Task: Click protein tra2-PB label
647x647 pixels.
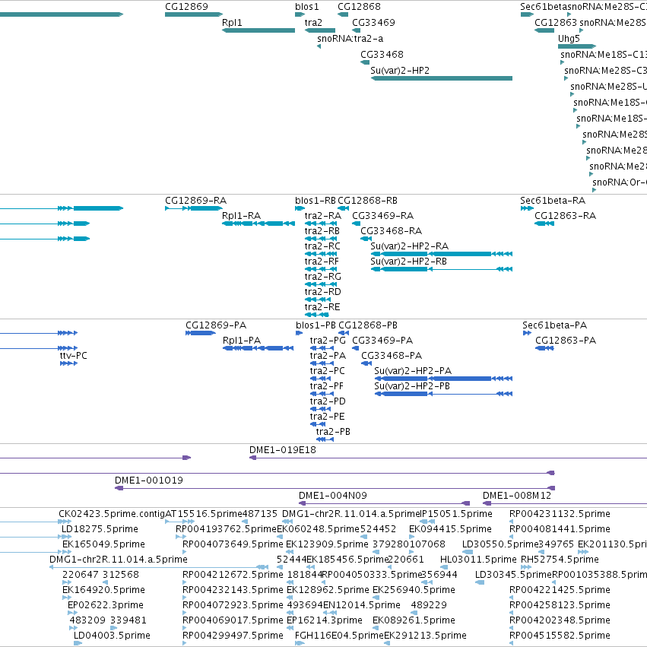Action: [x=333, y=432]
